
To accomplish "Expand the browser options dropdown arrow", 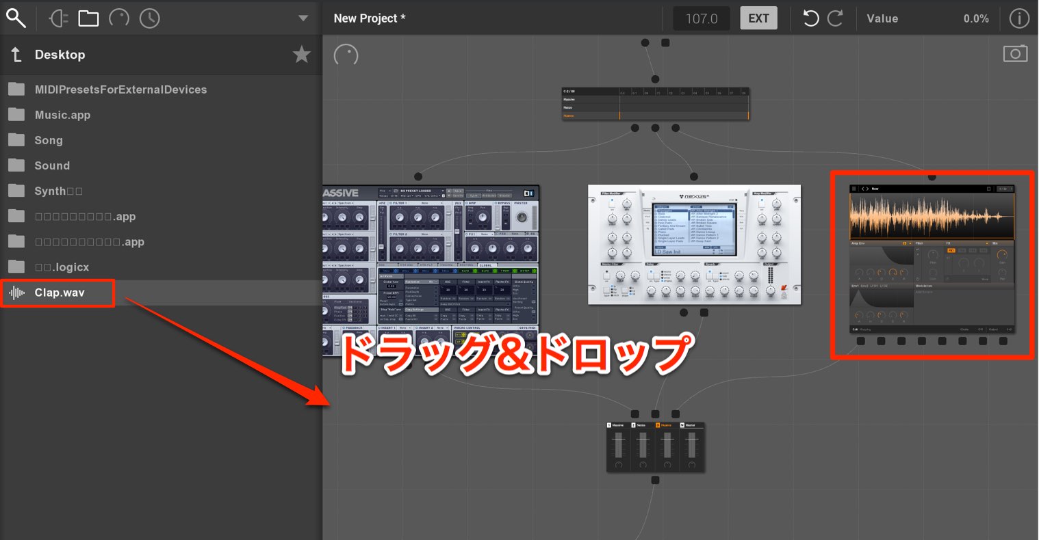I will point(303,18).
